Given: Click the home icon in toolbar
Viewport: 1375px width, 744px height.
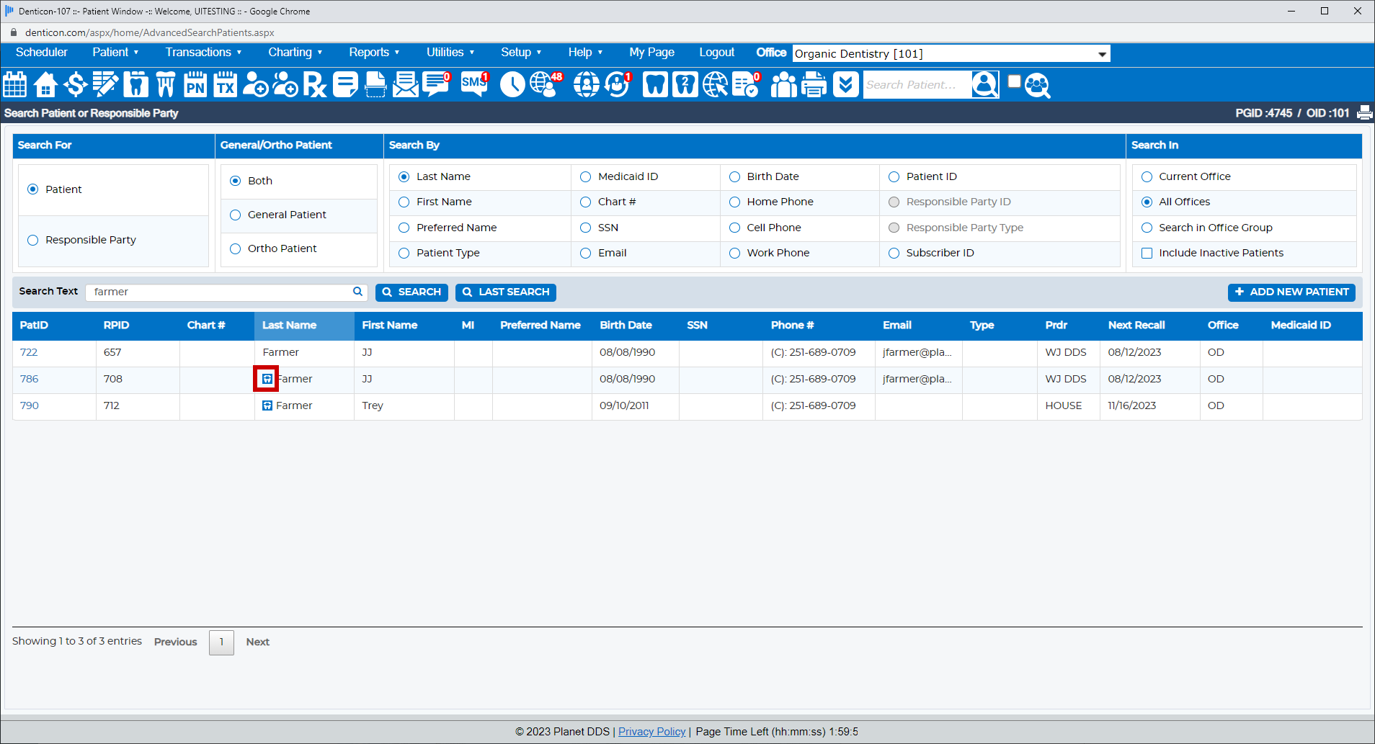Looking at the screenshot, I should tap(45, 85).
